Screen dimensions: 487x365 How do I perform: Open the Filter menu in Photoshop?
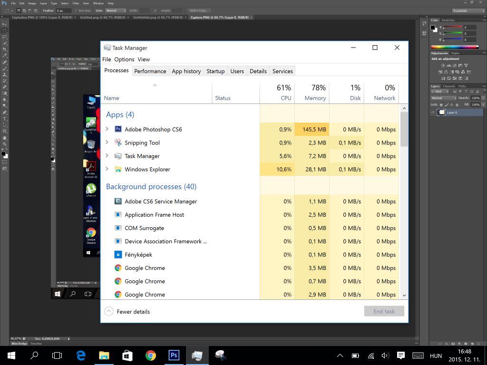coord(76,3)
